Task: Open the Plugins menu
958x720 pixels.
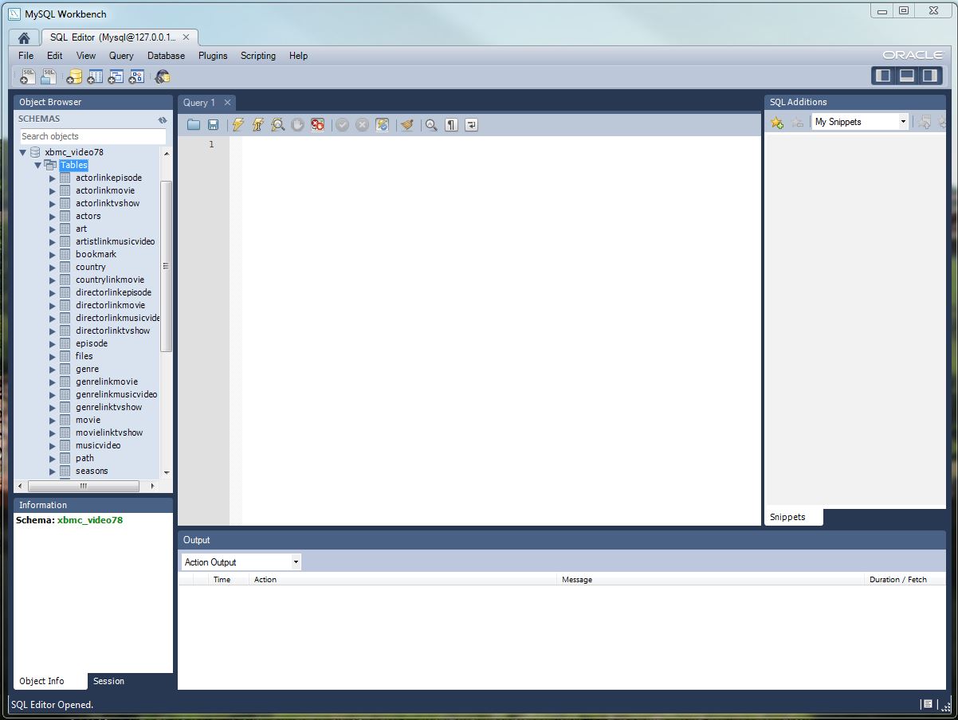Action: tap(213, 56)
